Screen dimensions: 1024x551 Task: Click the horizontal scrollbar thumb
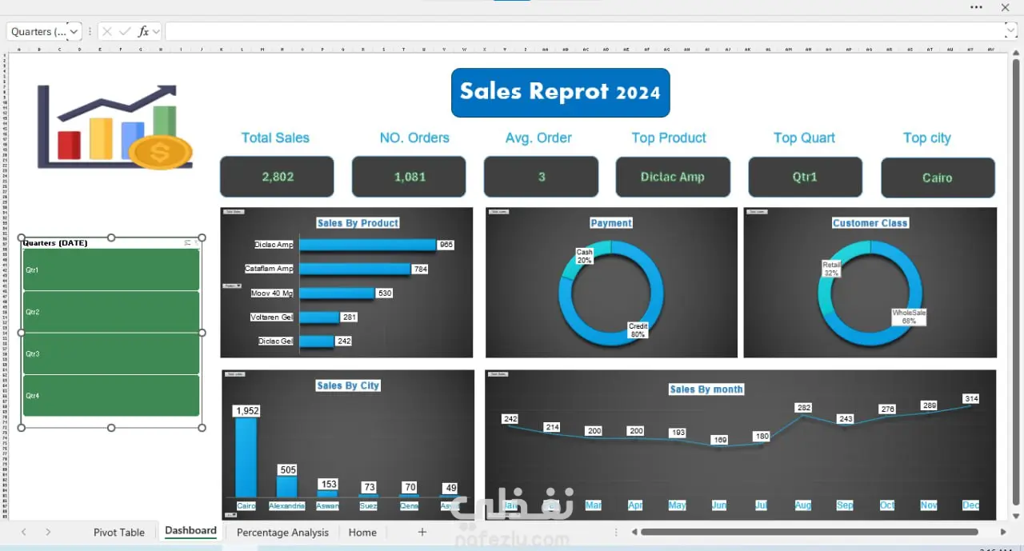(810, 532)
